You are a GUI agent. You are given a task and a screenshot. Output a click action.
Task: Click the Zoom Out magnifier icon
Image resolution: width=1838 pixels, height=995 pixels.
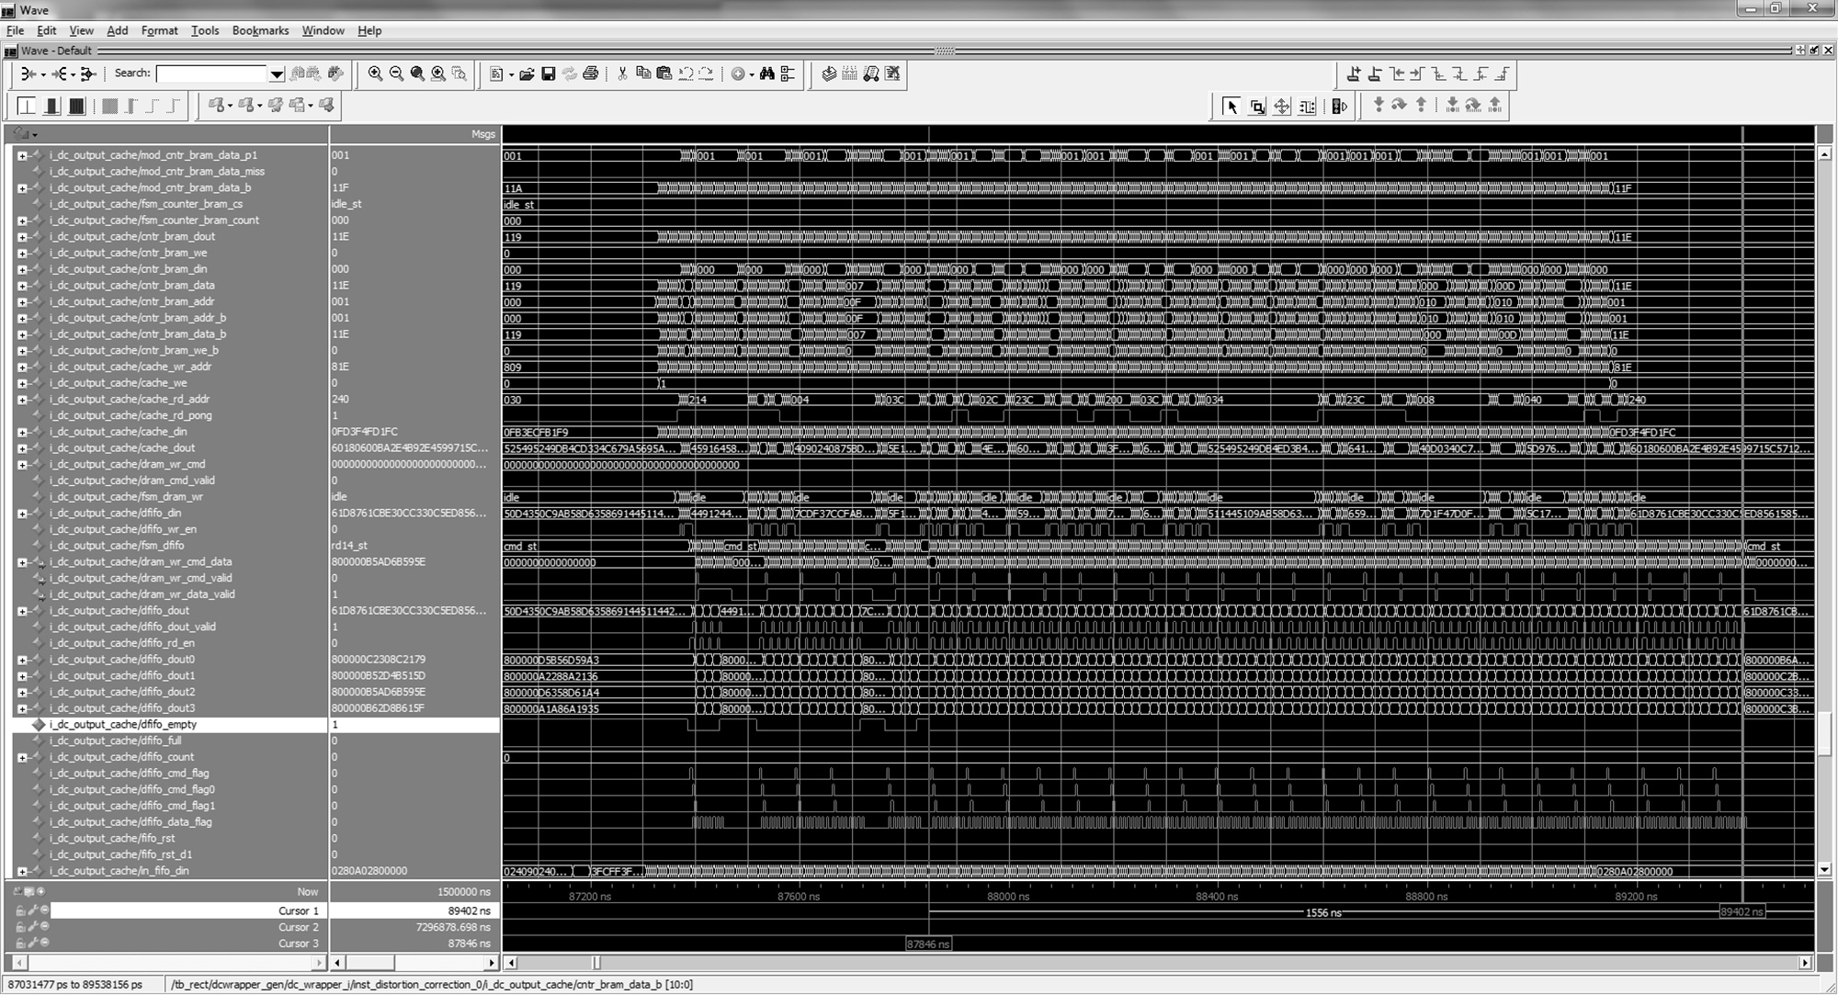pos(396,74)
